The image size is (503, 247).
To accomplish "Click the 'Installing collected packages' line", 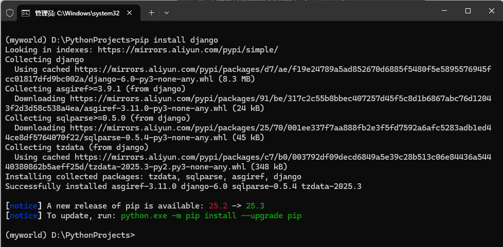I will (x=153, y=177).
